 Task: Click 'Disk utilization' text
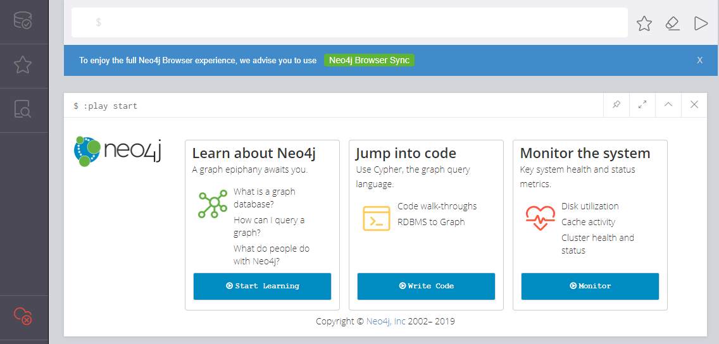(x=590, y=206)
